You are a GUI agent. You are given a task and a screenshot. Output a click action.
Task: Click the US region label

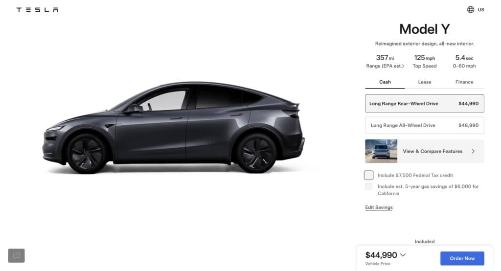coord(480,10)
